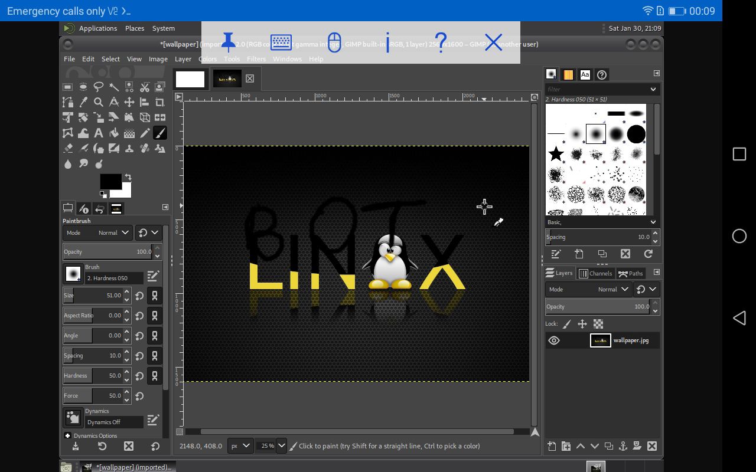Select the Gradient tool
Viewport: 756px width, 472px height.
[x=129, y=133]
